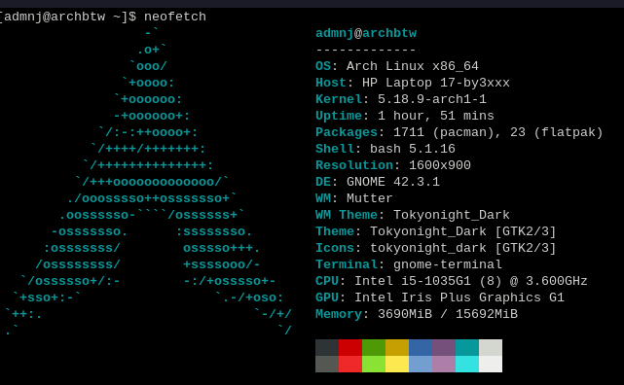Click '1711 (pacman), 23 (flatpak)' packages text
The width and height of the screenshot is (624, 385).
(498, 132)
